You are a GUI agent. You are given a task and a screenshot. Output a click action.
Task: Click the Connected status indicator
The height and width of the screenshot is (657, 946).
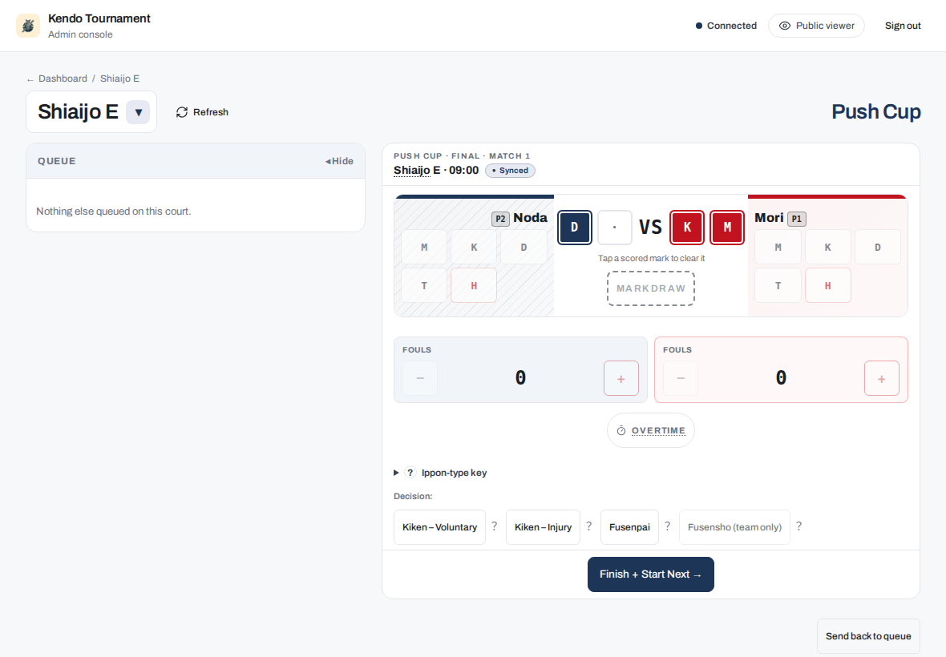(726, 26)
